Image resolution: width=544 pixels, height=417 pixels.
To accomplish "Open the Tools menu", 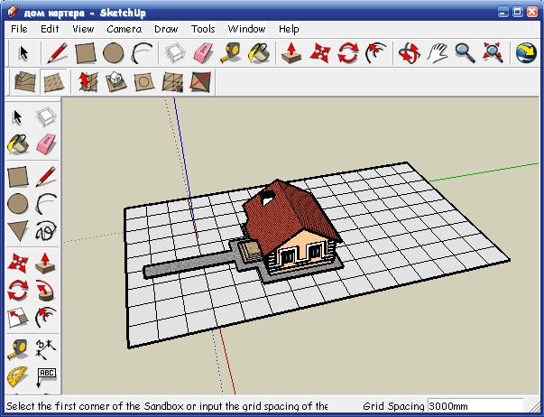I will click(x=203, y=29).
